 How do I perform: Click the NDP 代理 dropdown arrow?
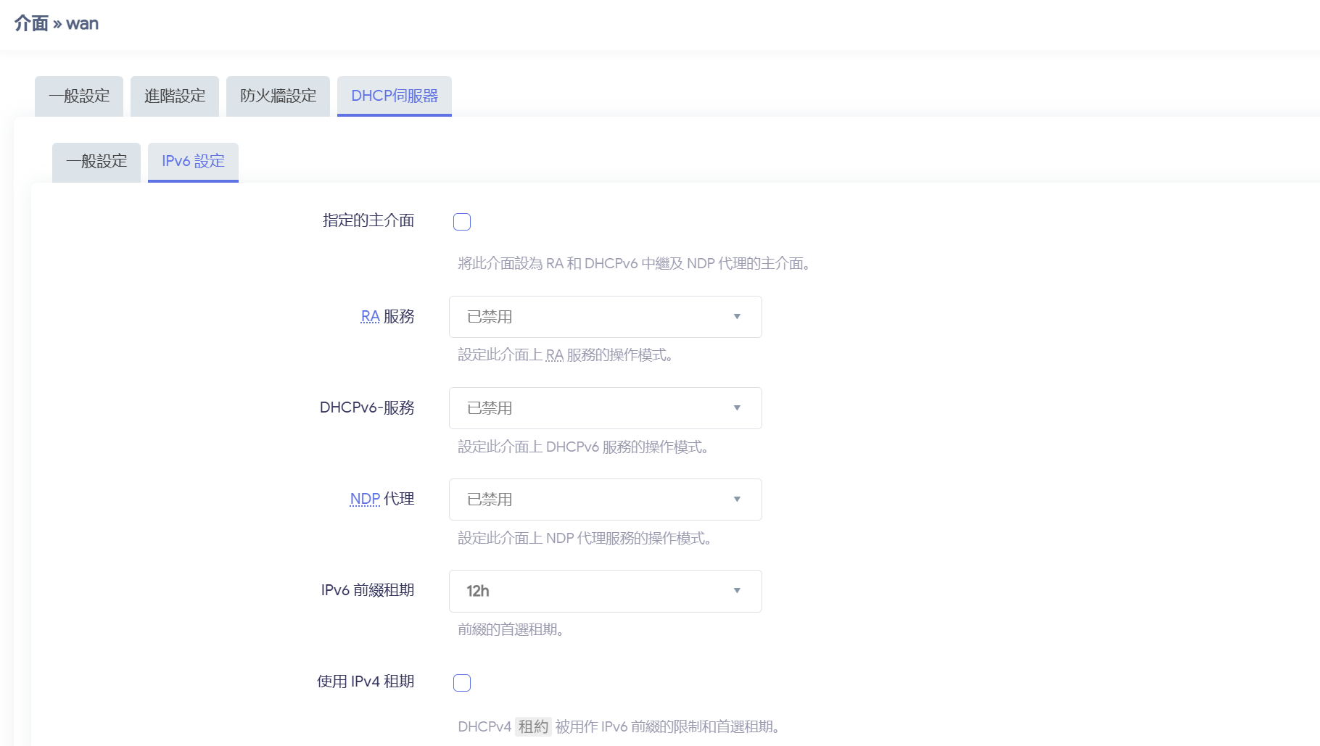pos(737,500)
